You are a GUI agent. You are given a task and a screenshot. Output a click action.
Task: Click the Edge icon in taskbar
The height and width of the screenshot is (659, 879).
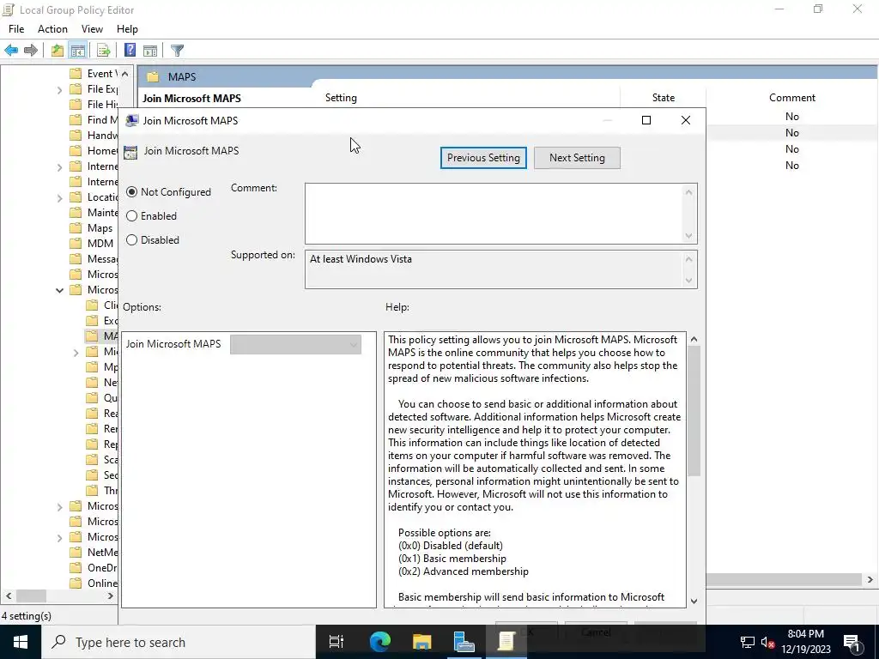[379, 642]
